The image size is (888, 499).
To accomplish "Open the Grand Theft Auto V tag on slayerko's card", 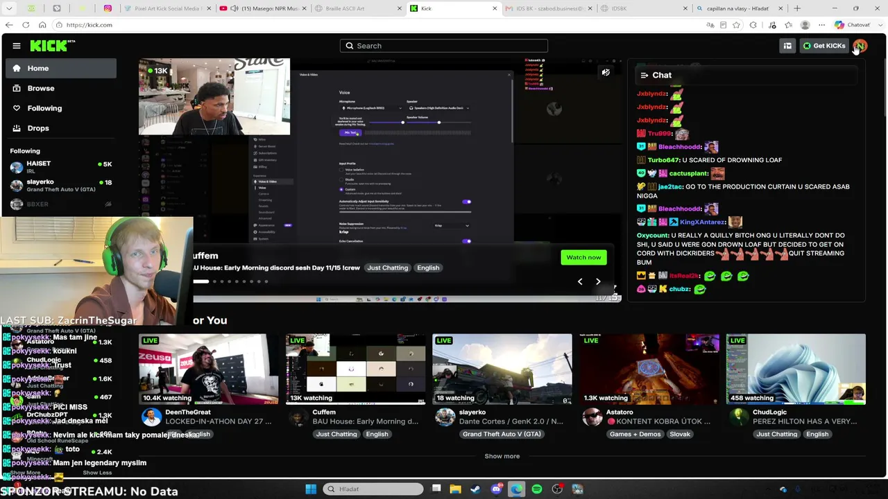I will click(502, 434).
